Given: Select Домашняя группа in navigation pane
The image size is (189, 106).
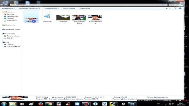Looking at the screenshot, I should (x=13, y=29).
